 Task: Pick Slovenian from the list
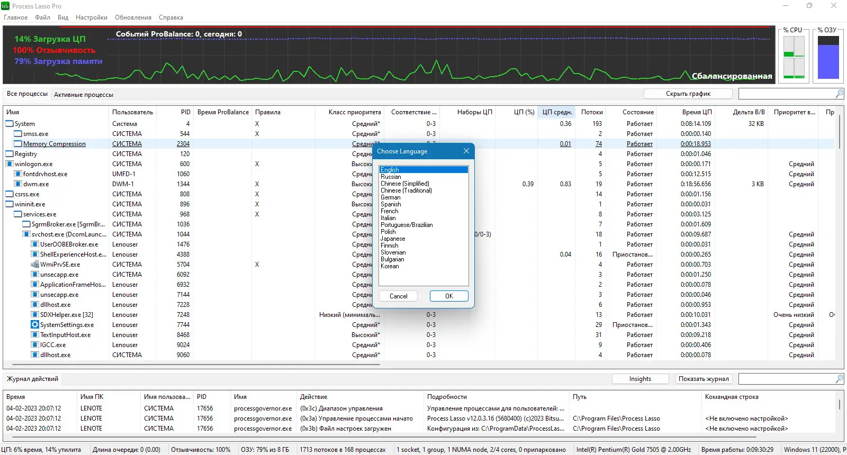pyautogui.click(x=393, y=252)
